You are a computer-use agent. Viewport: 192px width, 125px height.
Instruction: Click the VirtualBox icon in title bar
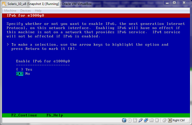(4, 4)
